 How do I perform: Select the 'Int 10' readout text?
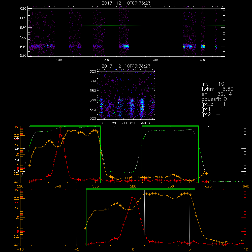point(213,84)
